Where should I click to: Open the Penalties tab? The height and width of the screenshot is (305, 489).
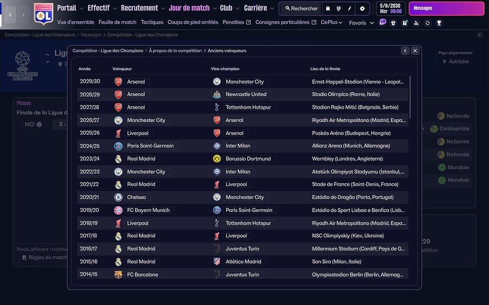[233, 22]
